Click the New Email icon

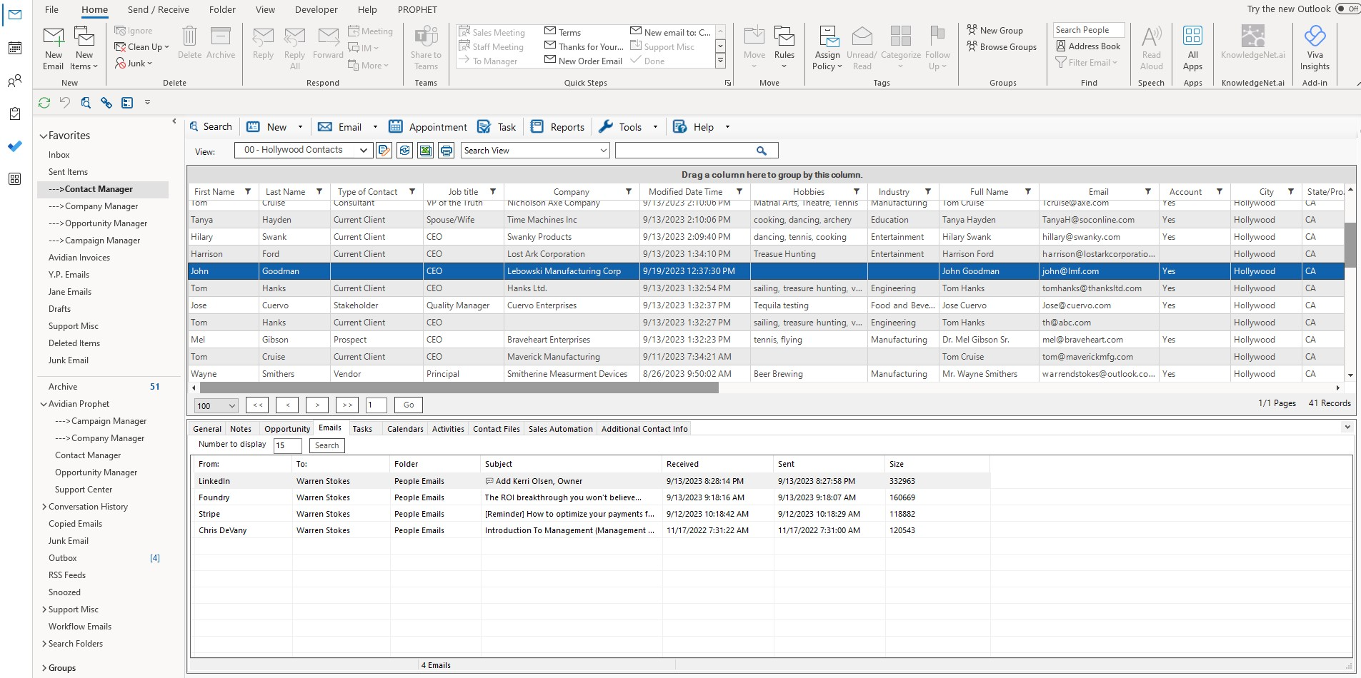click(54, 48)
